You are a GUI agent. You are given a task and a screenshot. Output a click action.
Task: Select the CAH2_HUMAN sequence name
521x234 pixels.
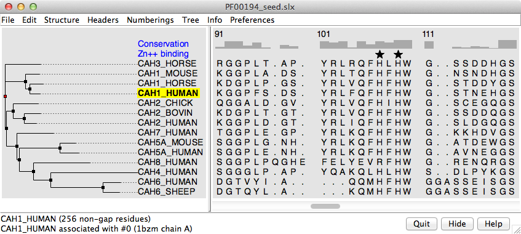(167, 123)
